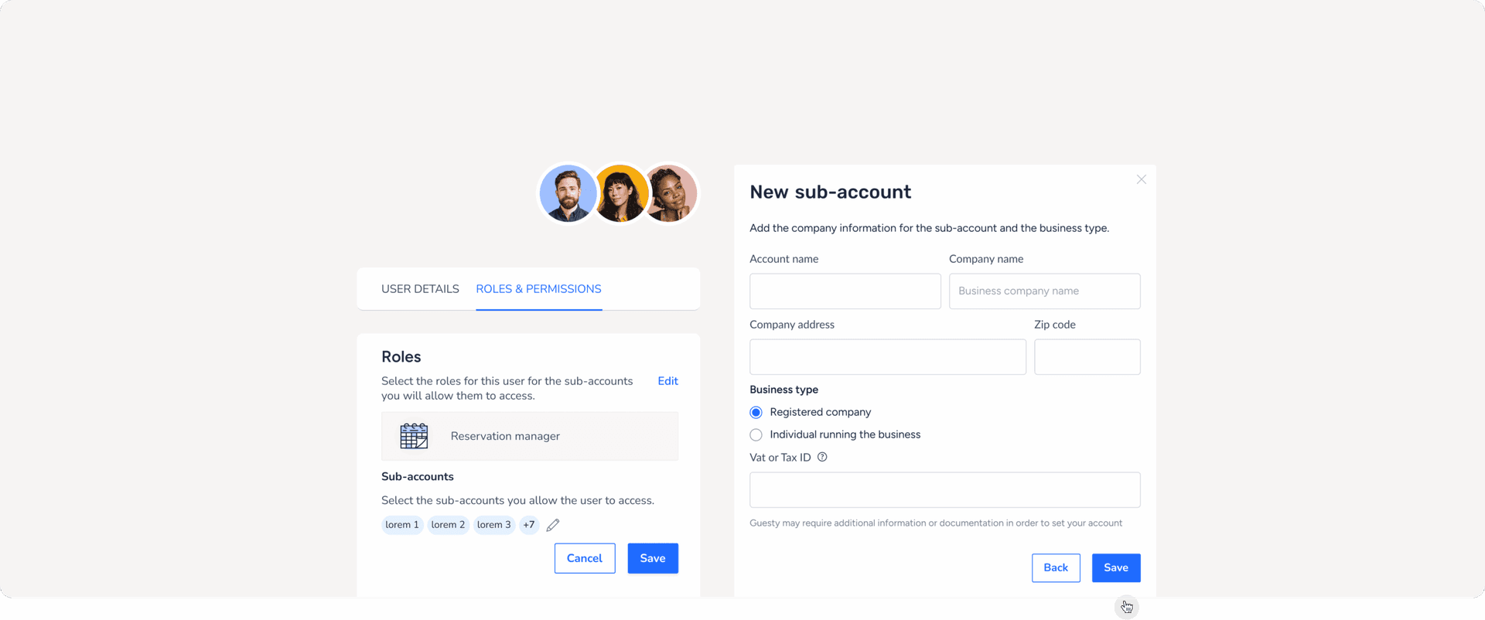Click the Edit link in Roles

tap(667, 381)
